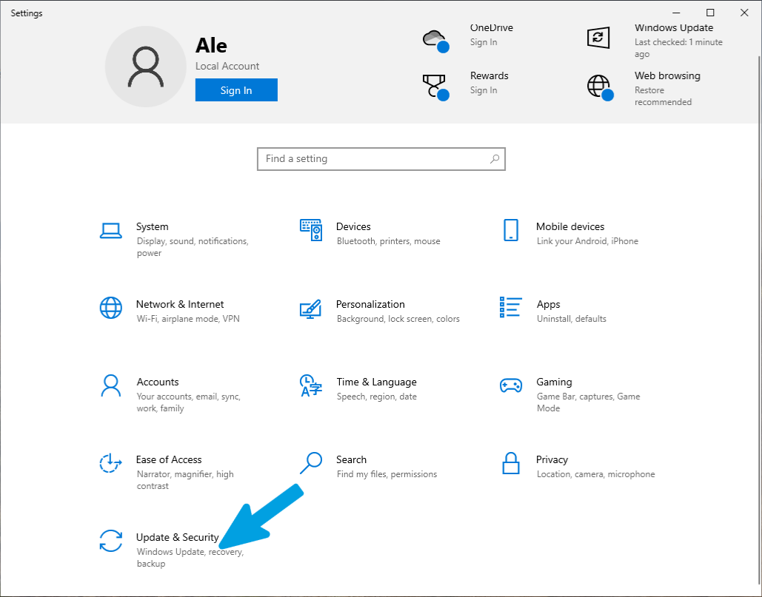Click the magnifier icon in search box

[x=494, y=159]
